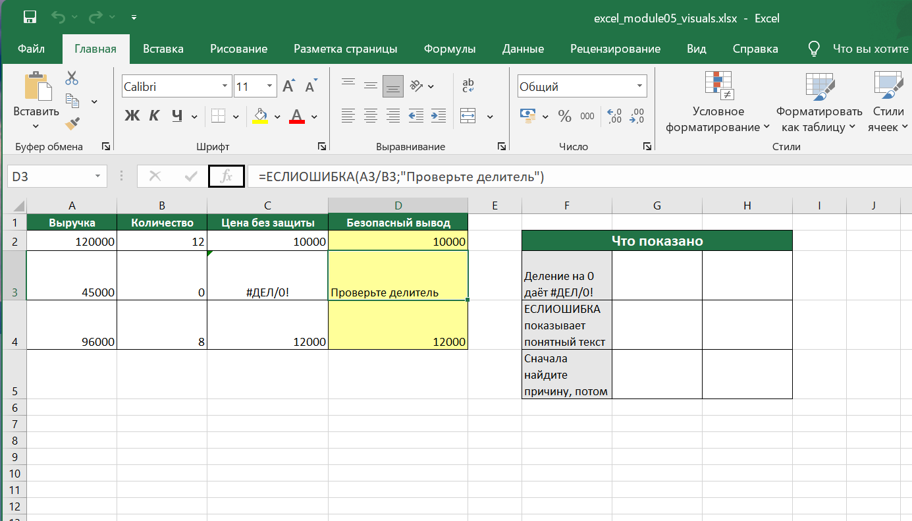
Task: Switch to Данные ribbon tab
Action: coord(523,49)
